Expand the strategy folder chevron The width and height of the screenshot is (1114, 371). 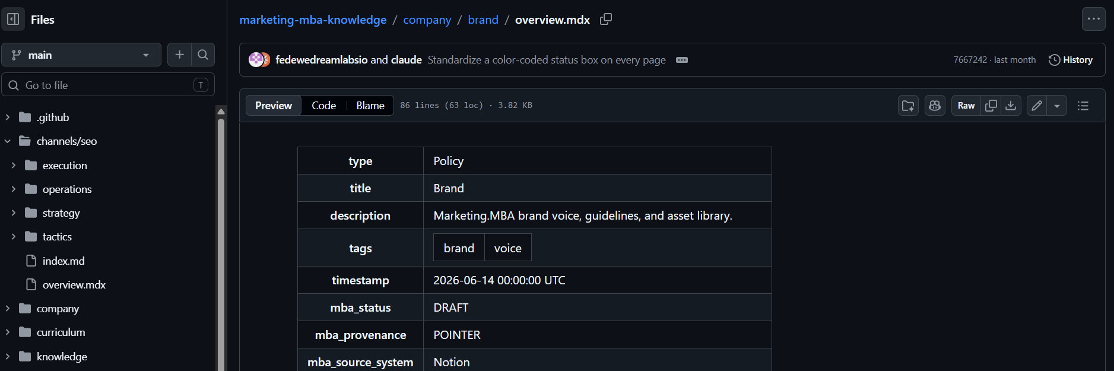click(14, 213)
